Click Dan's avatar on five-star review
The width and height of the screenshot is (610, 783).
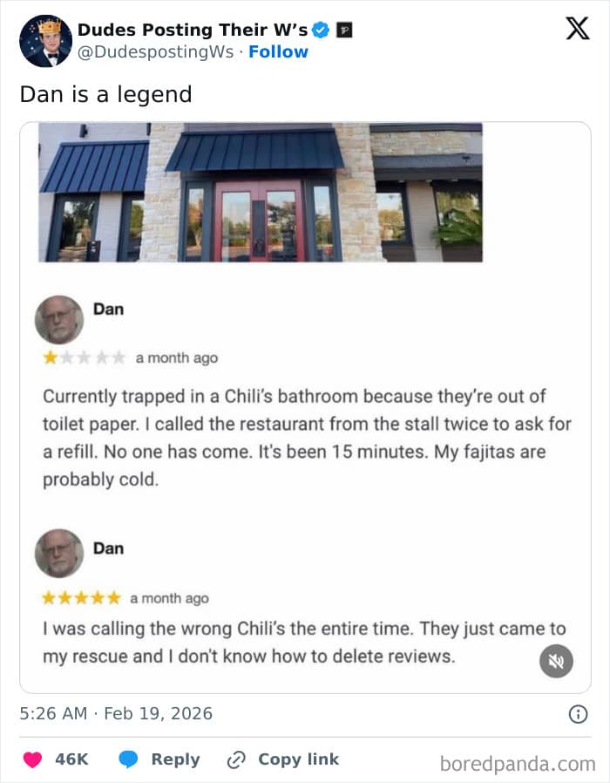[x=59, y=554]
